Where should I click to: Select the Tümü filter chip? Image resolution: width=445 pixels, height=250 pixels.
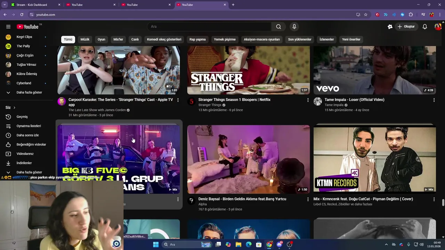coord(68,39)
